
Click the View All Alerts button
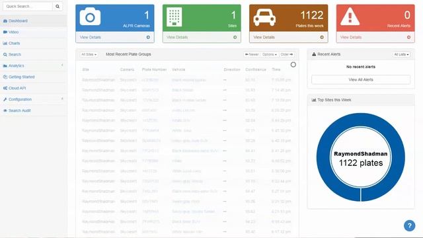361,79
